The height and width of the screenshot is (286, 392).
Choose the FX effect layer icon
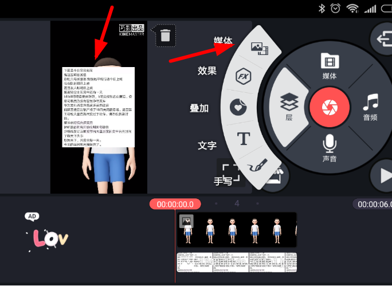click(242, 76)
